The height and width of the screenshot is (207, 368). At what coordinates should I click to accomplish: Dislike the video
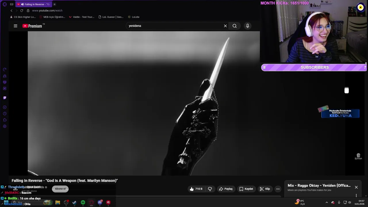[x=210, y=189]
